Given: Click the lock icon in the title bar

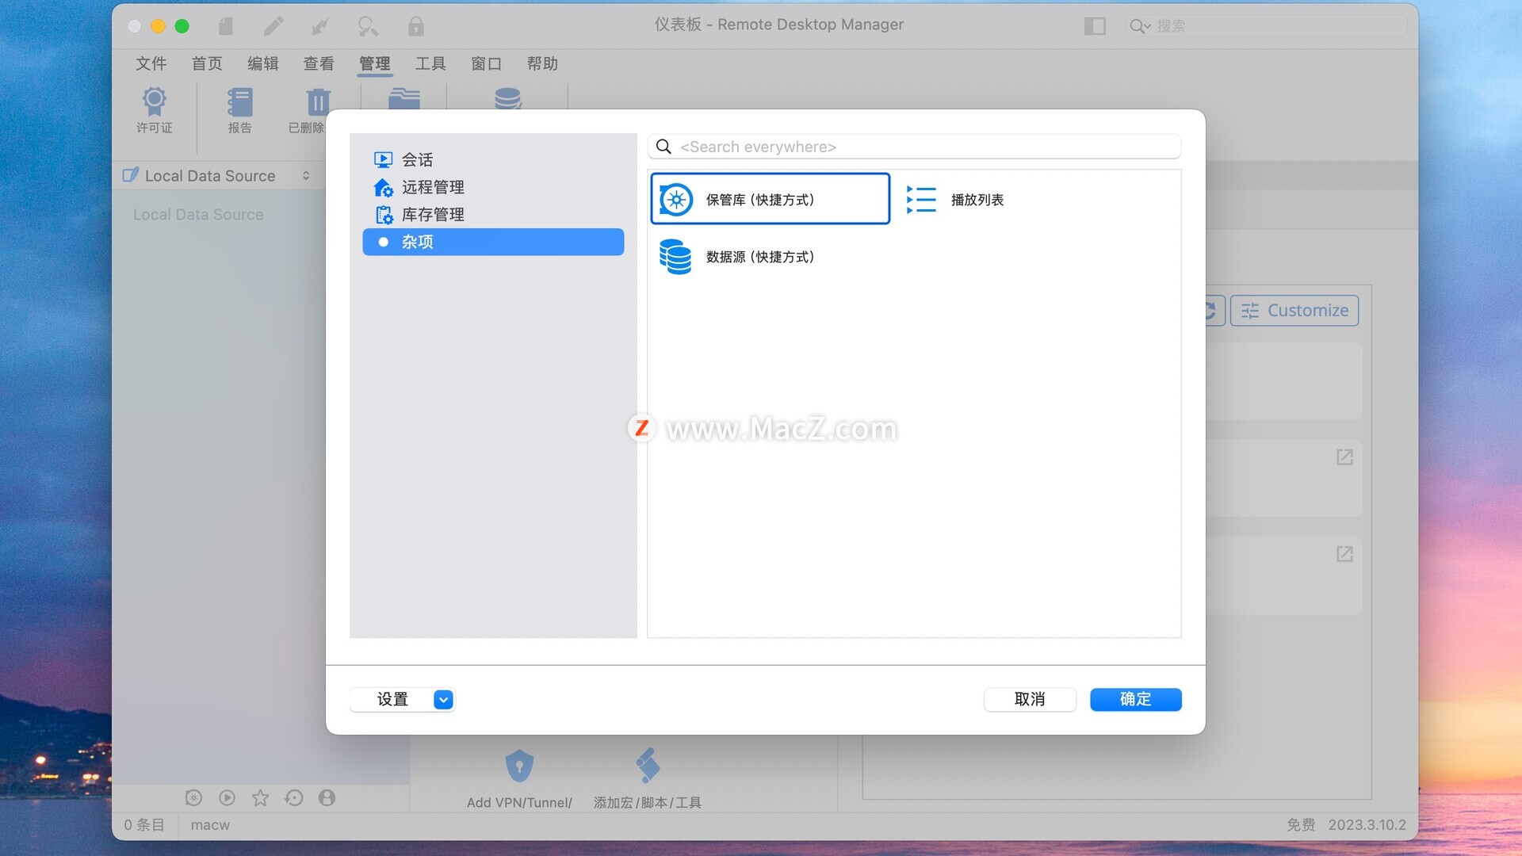Looking at the screenshot, I should coord(415,26).
